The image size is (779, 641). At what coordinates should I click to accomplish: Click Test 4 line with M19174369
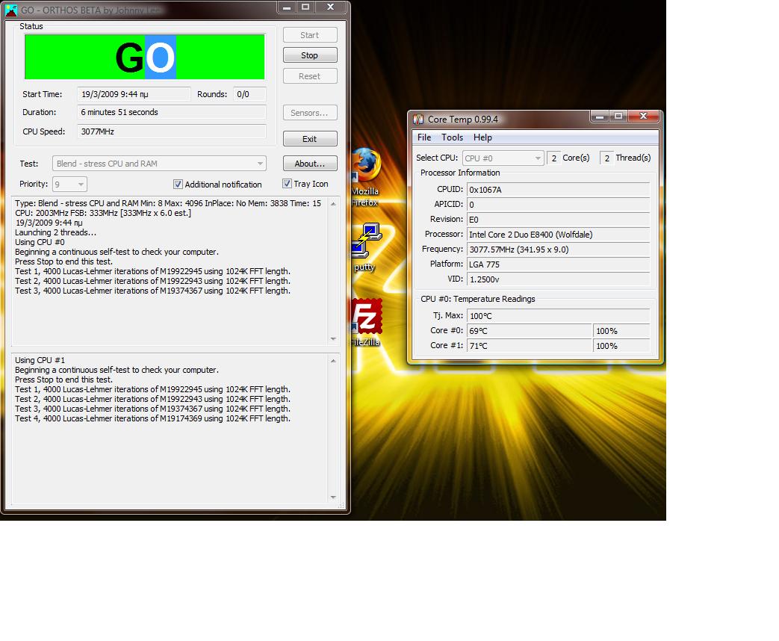[x=152, y=418]
